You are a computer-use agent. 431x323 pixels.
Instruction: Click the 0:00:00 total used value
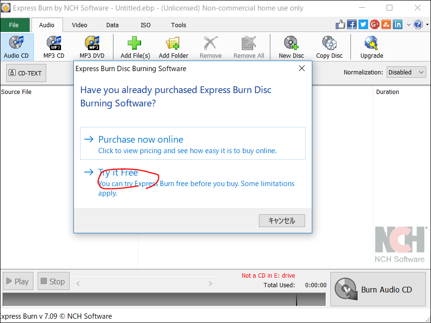click(x=316, y=285)
